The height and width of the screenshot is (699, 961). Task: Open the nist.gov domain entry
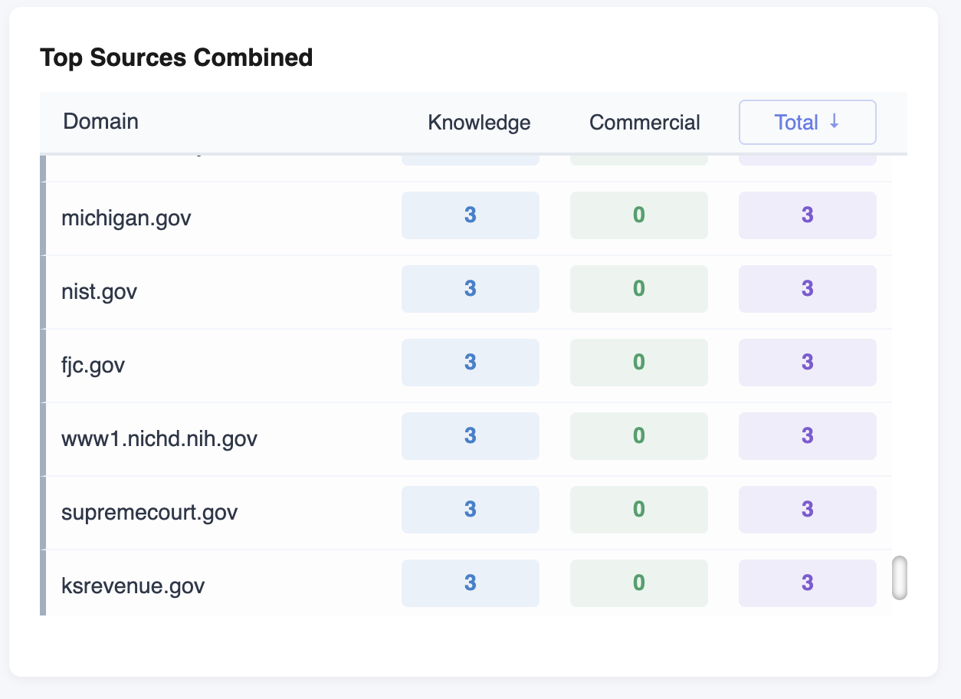100,292
